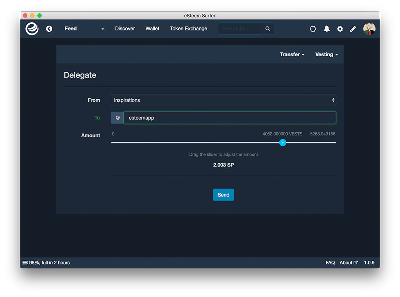
Task: Open settings gear
Action: click(340, 29)
